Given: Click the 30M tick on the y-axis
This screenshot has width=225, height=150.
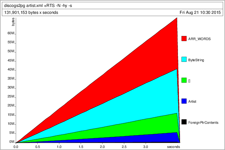Looking at the screenshot, I should tap(10, 88).
